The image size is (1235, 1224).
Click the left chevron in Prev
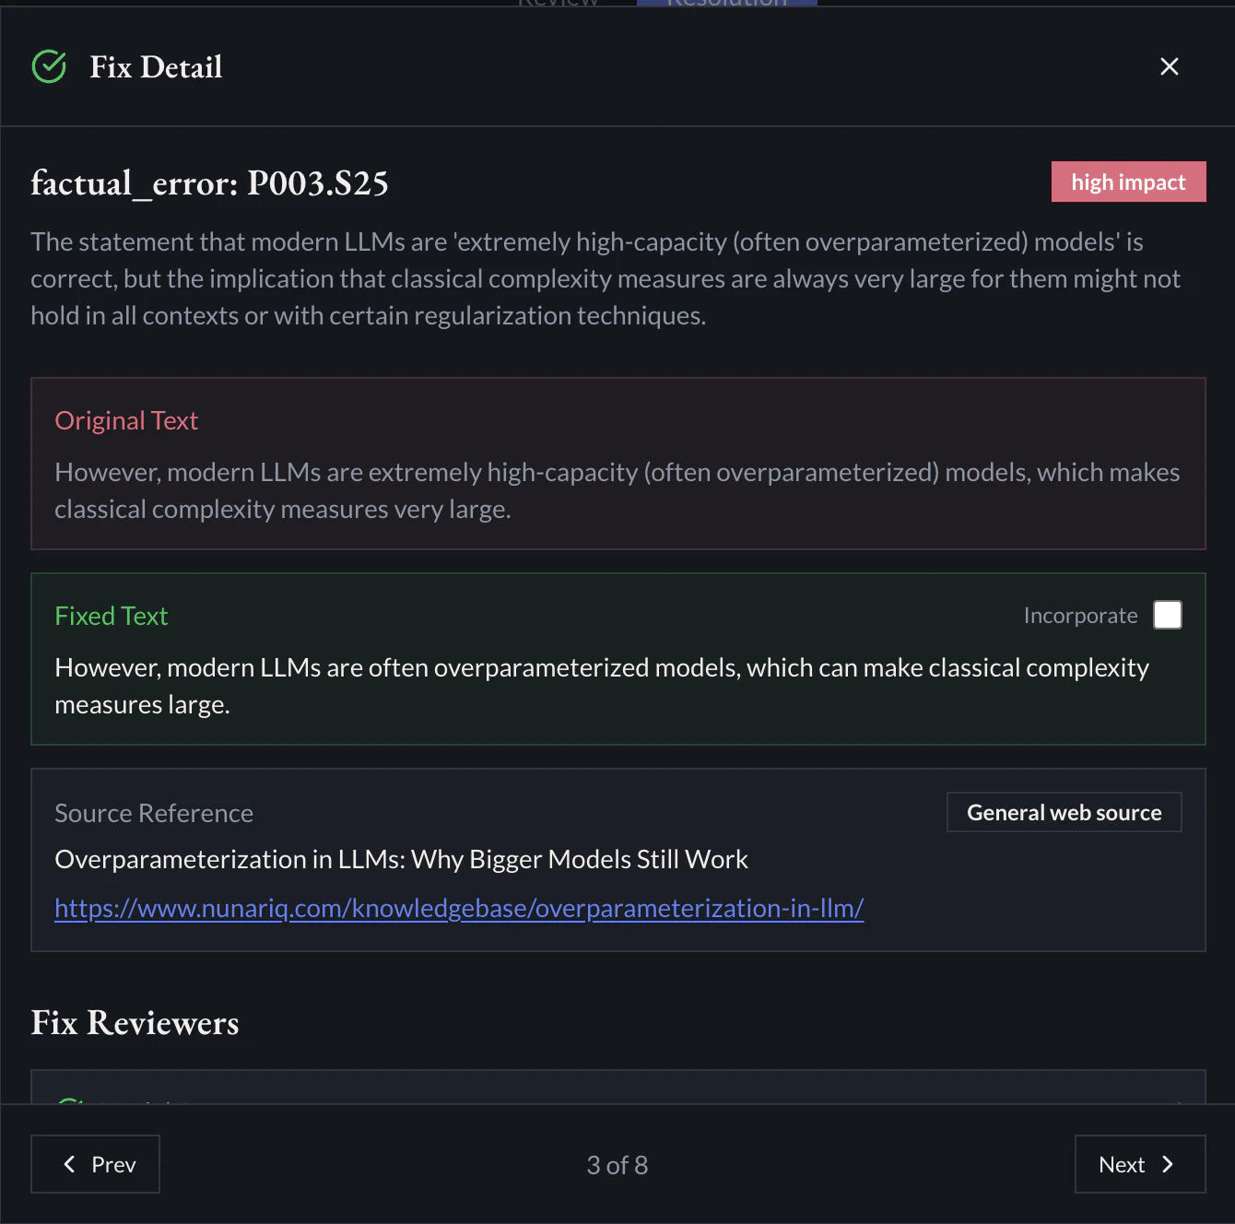[69, 1164]
